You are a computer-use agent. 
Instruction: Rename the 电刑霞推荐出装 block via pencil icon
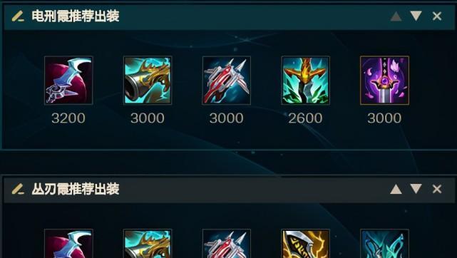click(x=18, y=16)
